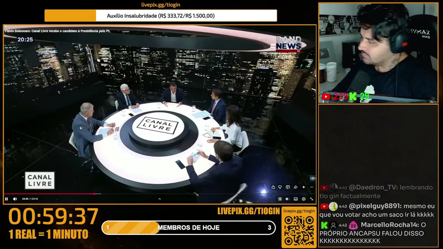Click pixelguy8891's chat avatar

pyautogui.click(x=333, y=206)
